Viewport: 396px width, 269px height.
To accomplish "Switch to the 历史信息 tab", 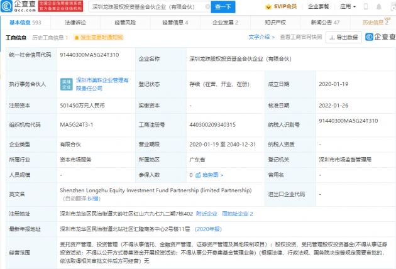I will (x=375, y=23).
